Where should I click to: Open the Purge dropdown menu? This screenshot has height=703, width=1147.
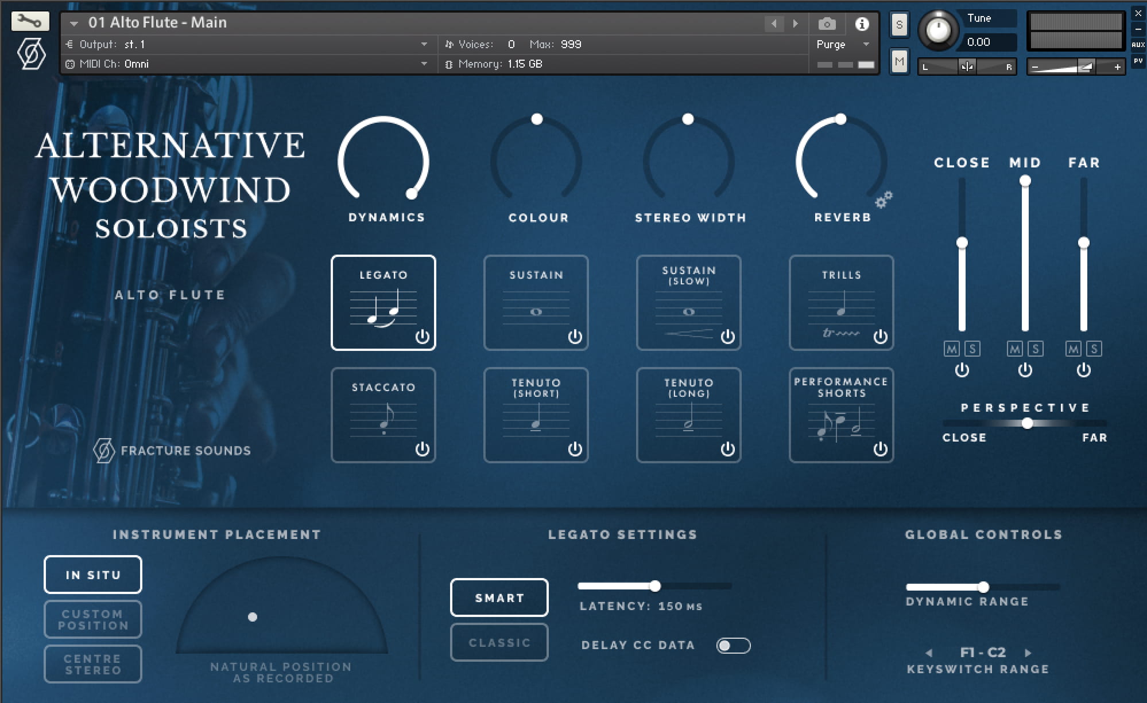(843, 44)
